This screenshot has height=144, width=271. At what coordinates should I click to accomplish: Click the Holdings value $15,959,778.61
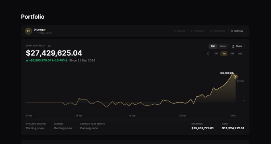[202, 128]
